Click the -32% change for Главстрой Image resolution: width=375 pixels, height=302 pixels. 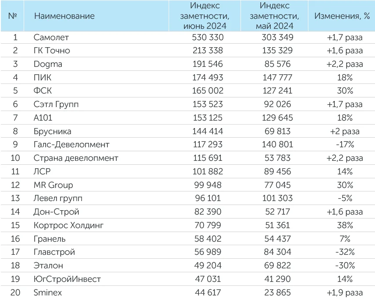[345, 252]
